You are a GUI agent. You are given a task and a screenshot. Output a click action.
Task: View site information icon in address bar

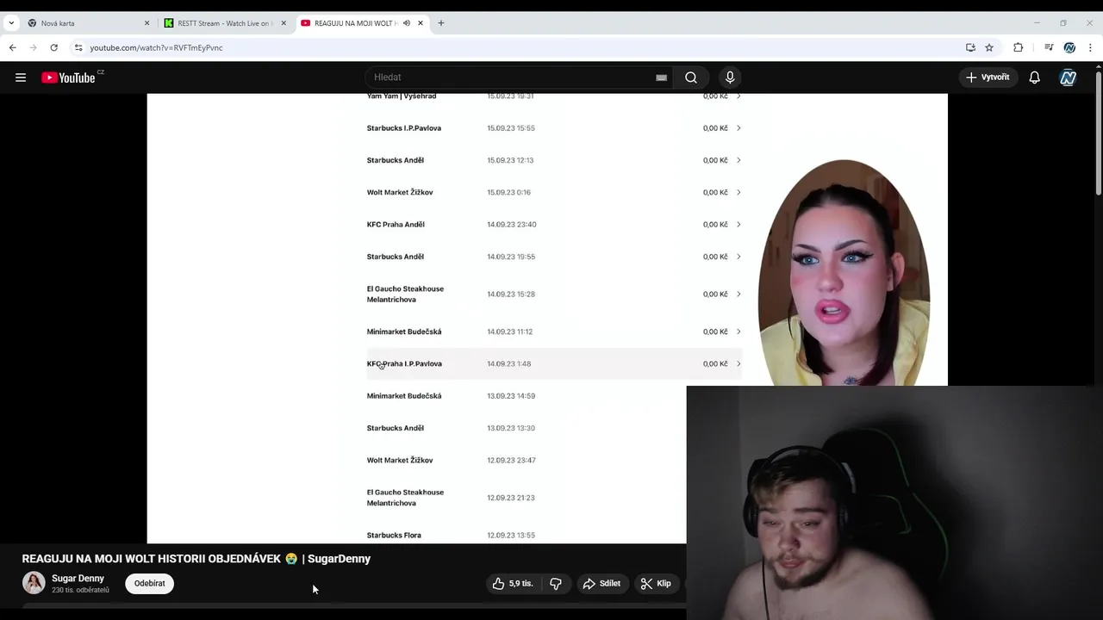point(78,47)
